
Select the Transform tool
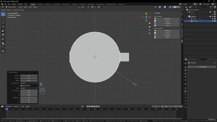point(3,35)
